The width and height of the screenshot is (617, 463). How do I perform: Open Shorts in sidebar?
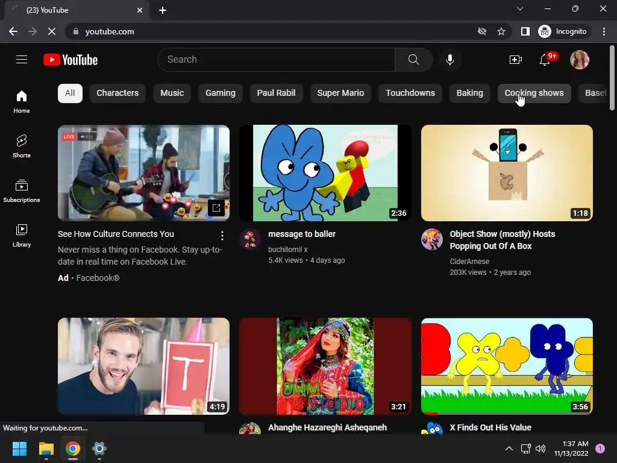coord(22,146)
